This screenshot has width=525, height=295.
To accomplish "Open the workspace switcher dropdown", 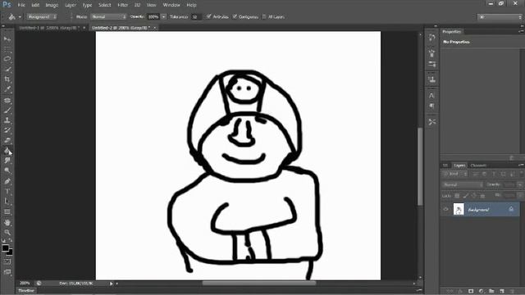I will pos(500,16).
